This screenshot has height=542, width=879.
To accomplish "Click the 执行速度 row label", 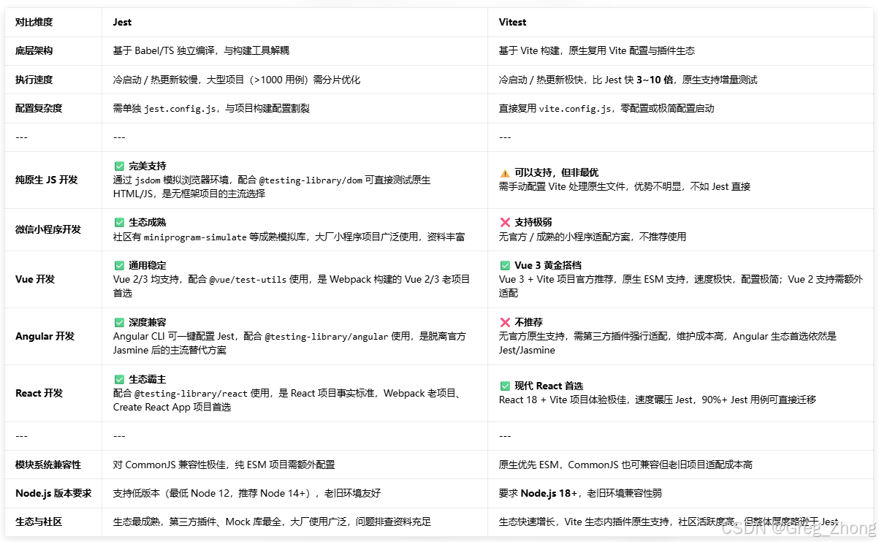I will coord(34,80).
